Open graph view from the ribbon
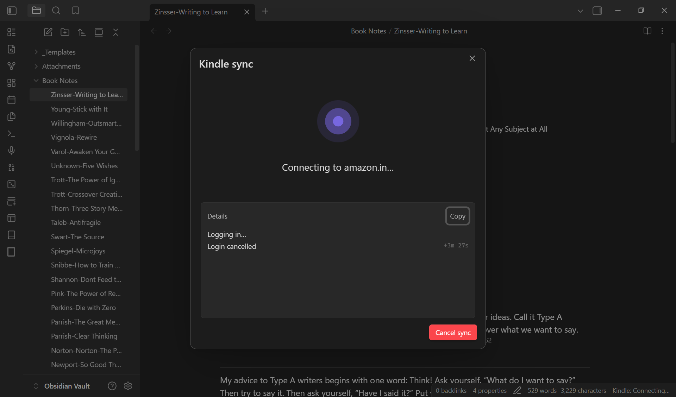 click(x=11, y=66)
